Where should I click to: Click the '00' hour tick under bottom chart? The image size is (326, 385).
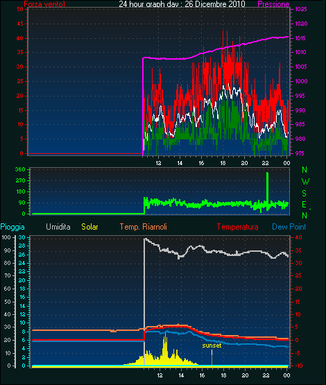[x=286, y=375]
